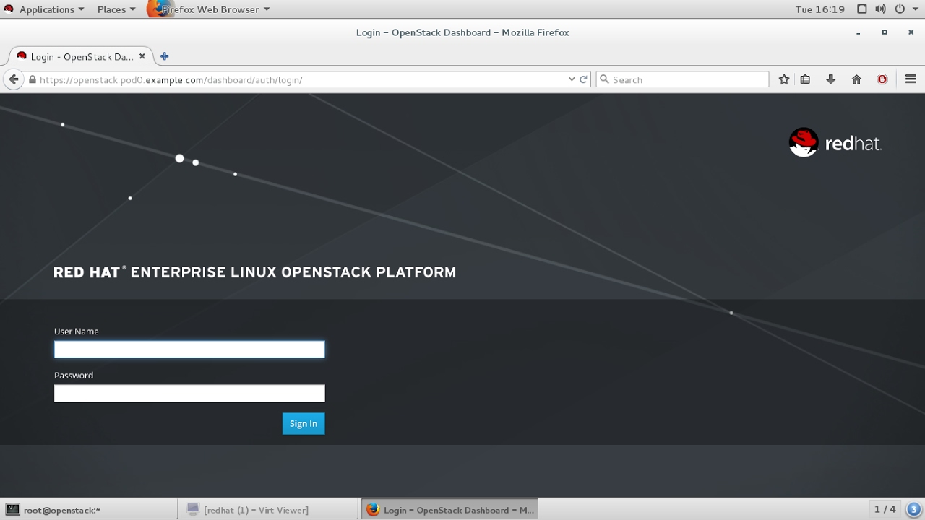
Task: Click the Sign In button
Action: click(304, 423)
